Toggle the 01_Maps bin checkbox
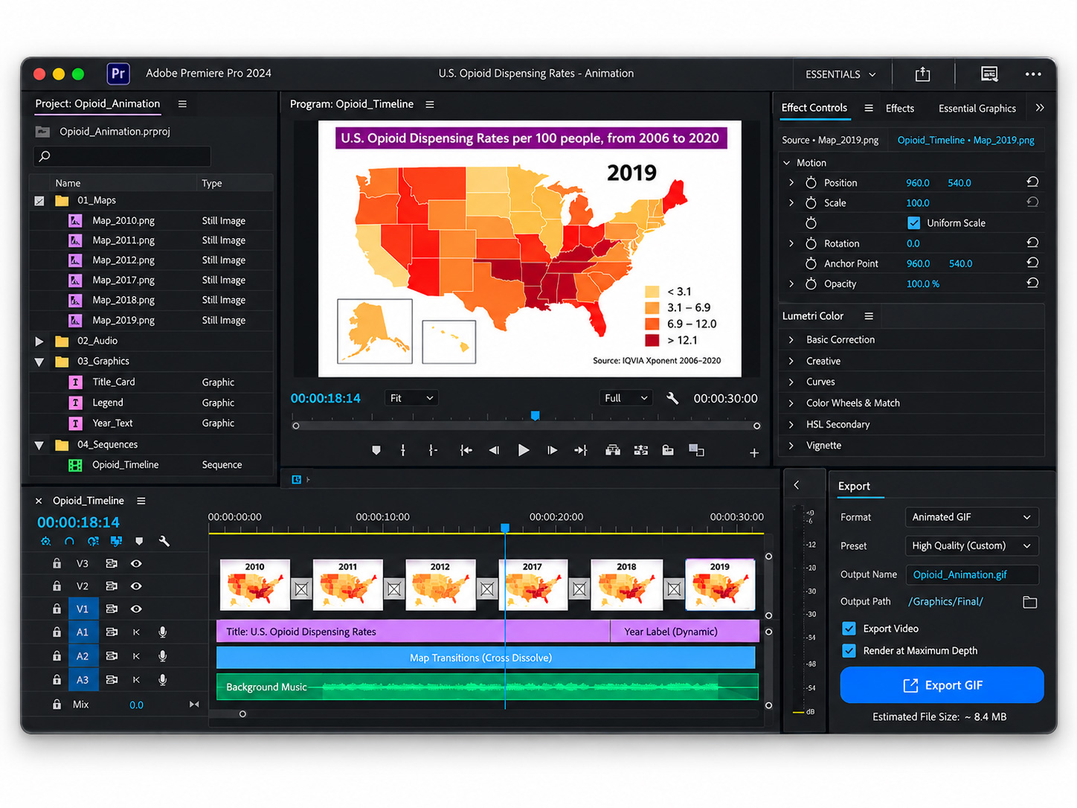This screenshot has width=1077, height=808. click(39, 200)
